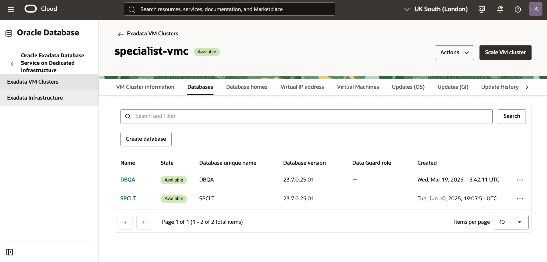Viewport: 547px width, 262px height.
Task: Open the notifications bell
Action: coord(500,9)
